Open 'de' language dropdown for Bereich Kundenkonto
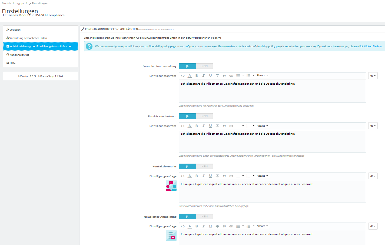This screenshot has width=385, height=245. point(373,126)
